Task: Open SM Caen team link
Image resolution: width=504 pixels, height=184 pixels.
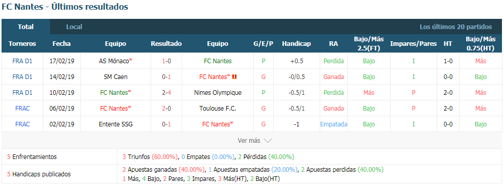Action: tap(115, 76)
